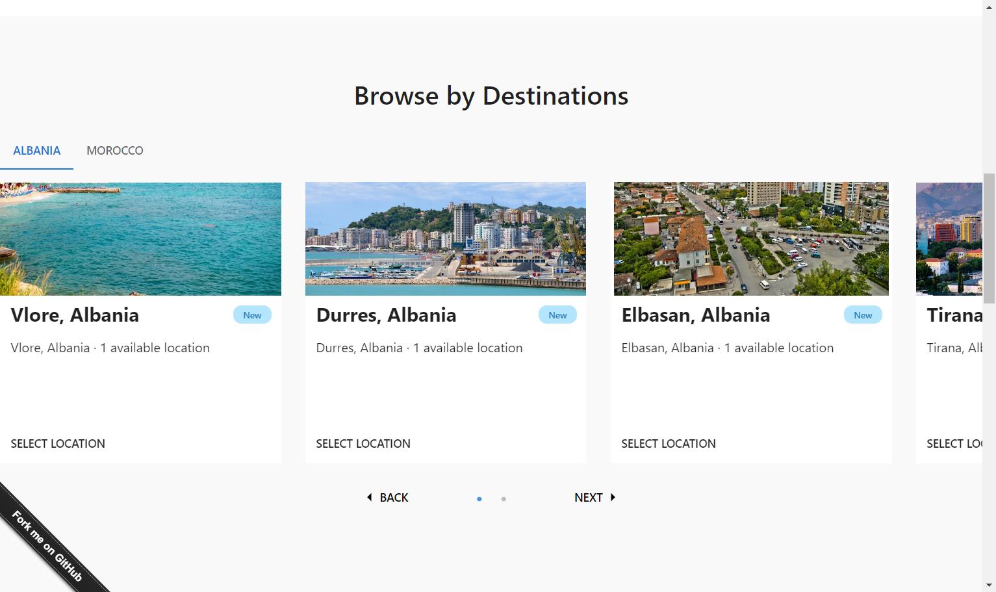Switch to the Albania tab
The height and width of the screenshot is (592, 996).
tap(36, 151)
